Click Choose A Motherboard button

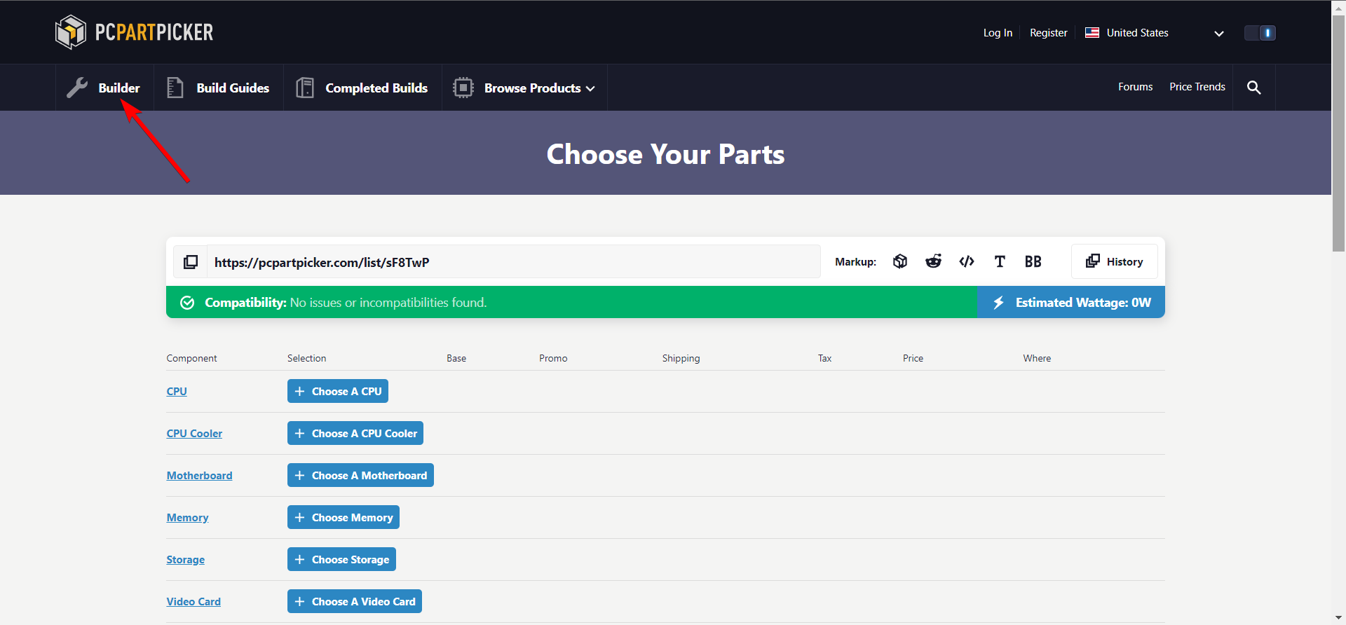[x=360, y=475]
